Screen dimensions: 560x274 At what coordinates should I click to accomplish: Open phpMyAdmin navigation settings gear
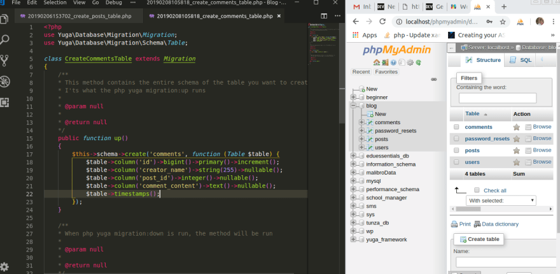click(410, 62)
